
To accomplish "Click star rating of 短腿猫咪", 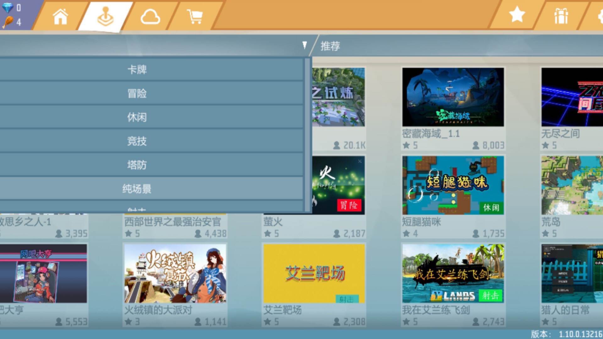I will [410, 234].
